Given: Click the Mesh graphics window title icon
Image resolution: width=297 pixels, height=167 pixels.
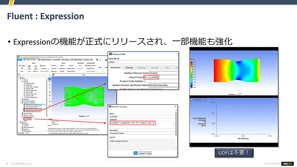Looking at the screenshot, I should (53, 75).
